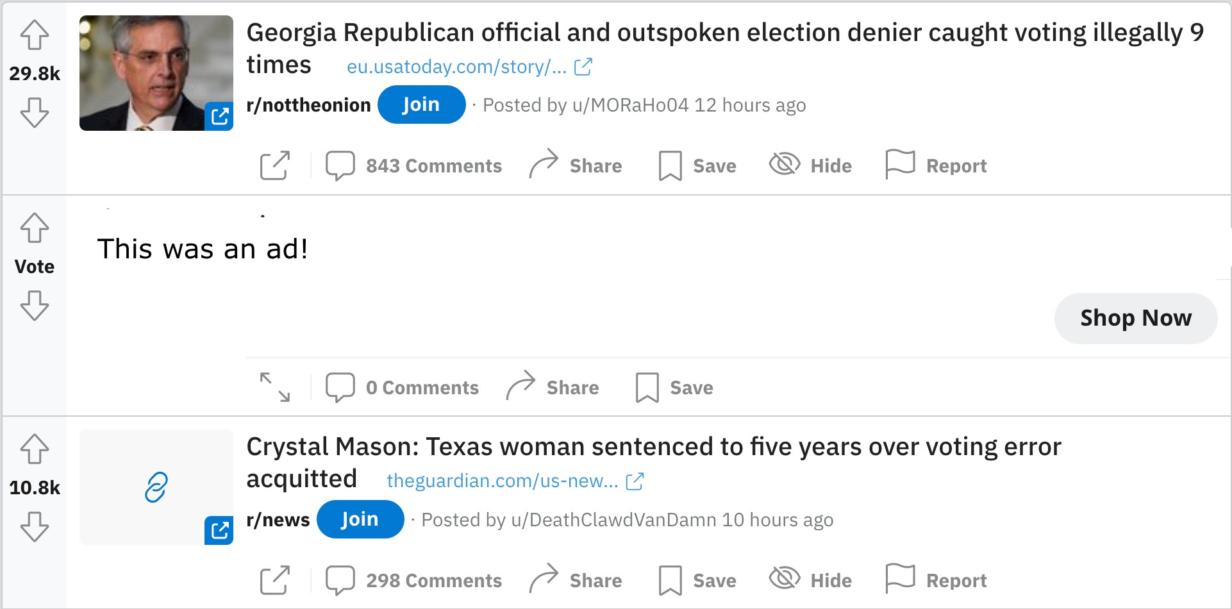Hide the Georgia Republican official post

pos(810,165)
